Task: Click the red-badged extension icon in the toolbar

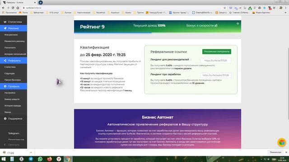Action: (270, 8)
